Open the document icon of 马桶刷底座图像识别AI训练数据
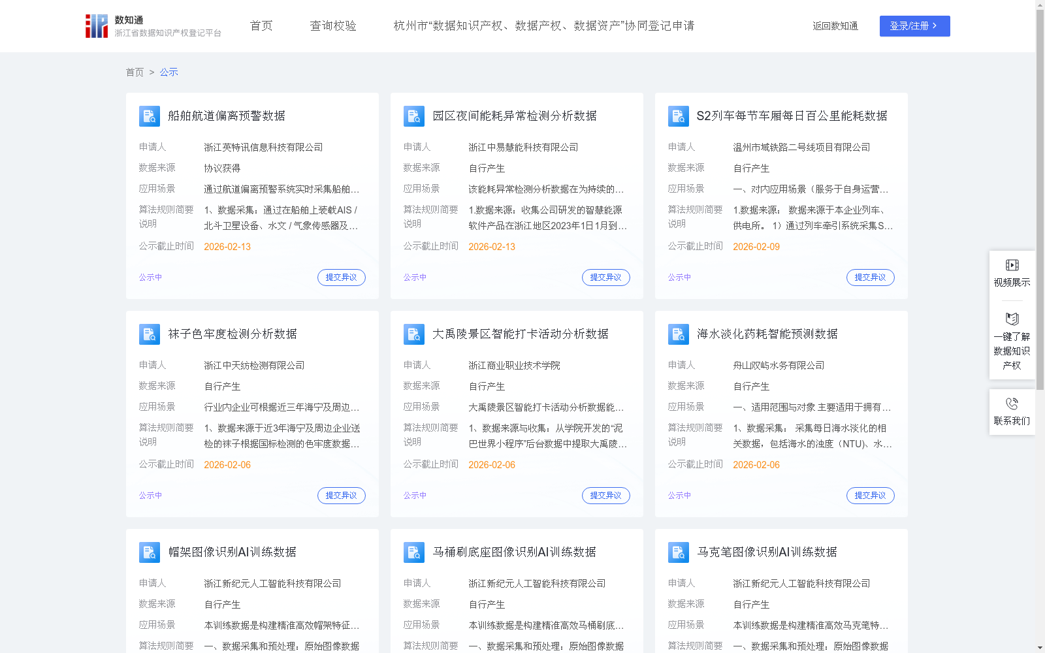1045x653 pixels. 414,552
